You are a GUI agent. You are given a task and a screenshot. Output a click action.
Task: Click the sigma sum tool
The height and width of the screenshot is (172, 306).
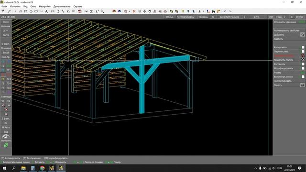coord(91,11)
